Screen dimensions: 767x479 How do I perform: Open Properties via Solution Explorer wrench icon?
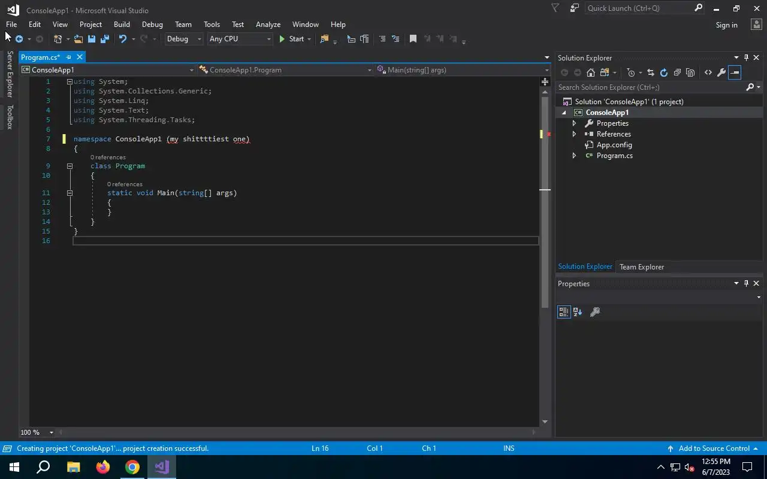coord(721,72)
